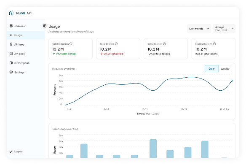Viewport: 246px width, 165px height.
Task: Collapse sidebar using panel toggle icon
Action: click(x=45, y=26)
